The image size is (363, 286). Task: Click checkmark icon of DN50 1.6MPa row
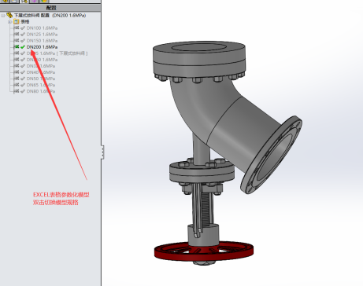click(23, 79)
